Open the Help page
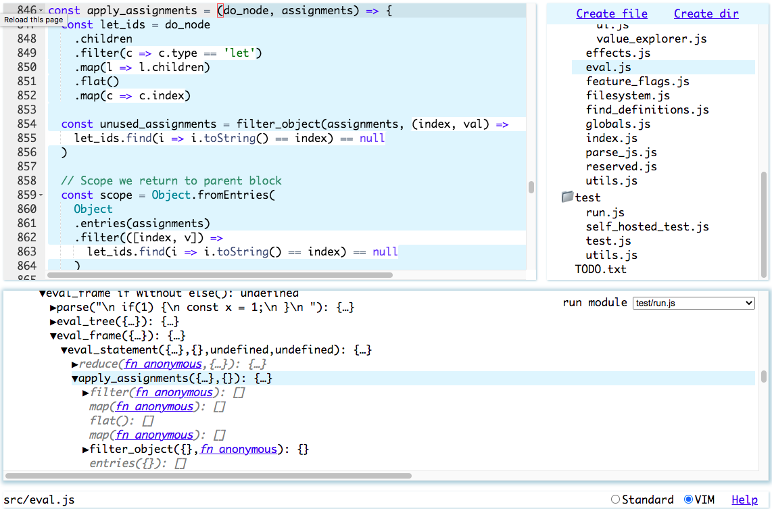 click(x=744, y=499)
